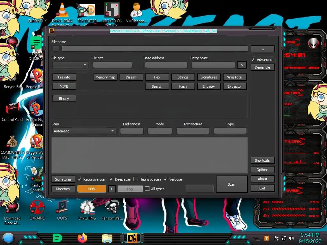Click the 9:54 PM taskbar clock
327x245 pixels.
[x=310, y=235]
